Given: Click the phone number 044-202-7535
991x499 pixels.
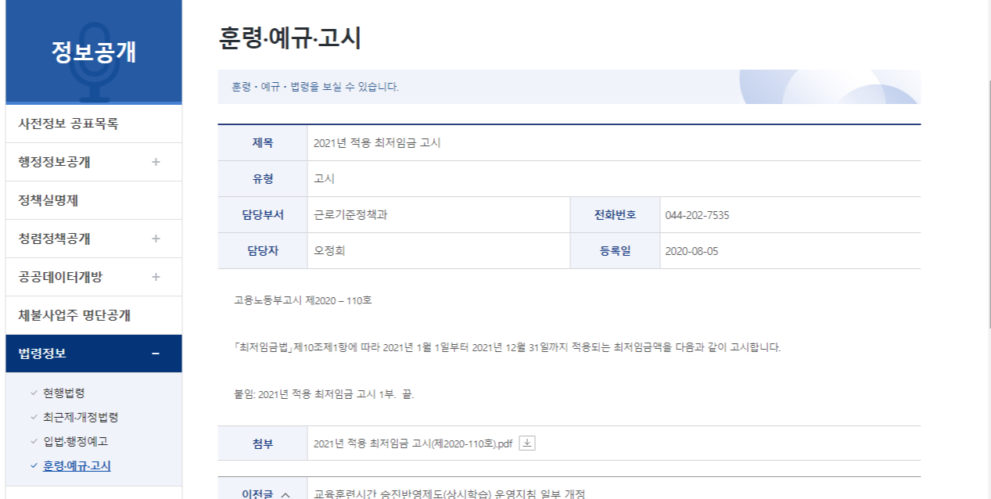Looking at the screenshot, I should [697, 215].
